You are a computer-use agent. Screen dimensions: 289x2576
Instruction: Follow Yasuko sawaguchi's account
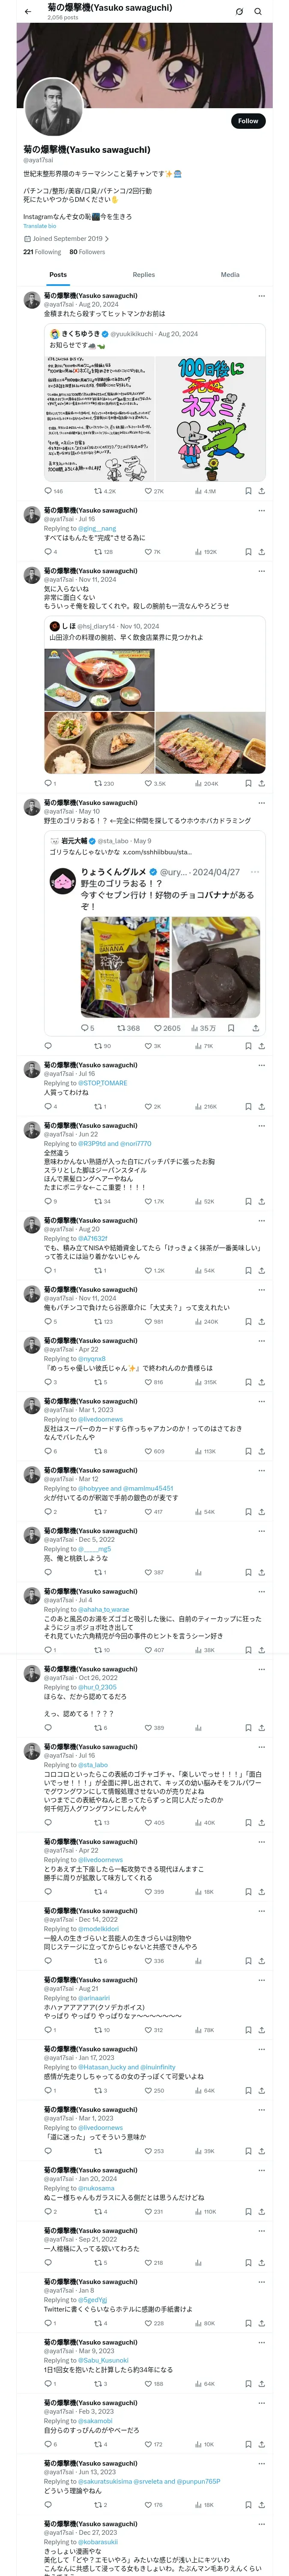point(247,121)
